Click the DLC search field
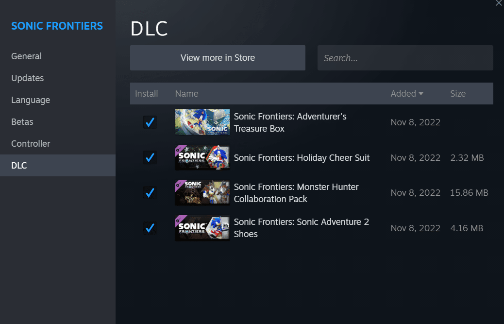Viewport: 504px width, 324px height. coord(405,57)
